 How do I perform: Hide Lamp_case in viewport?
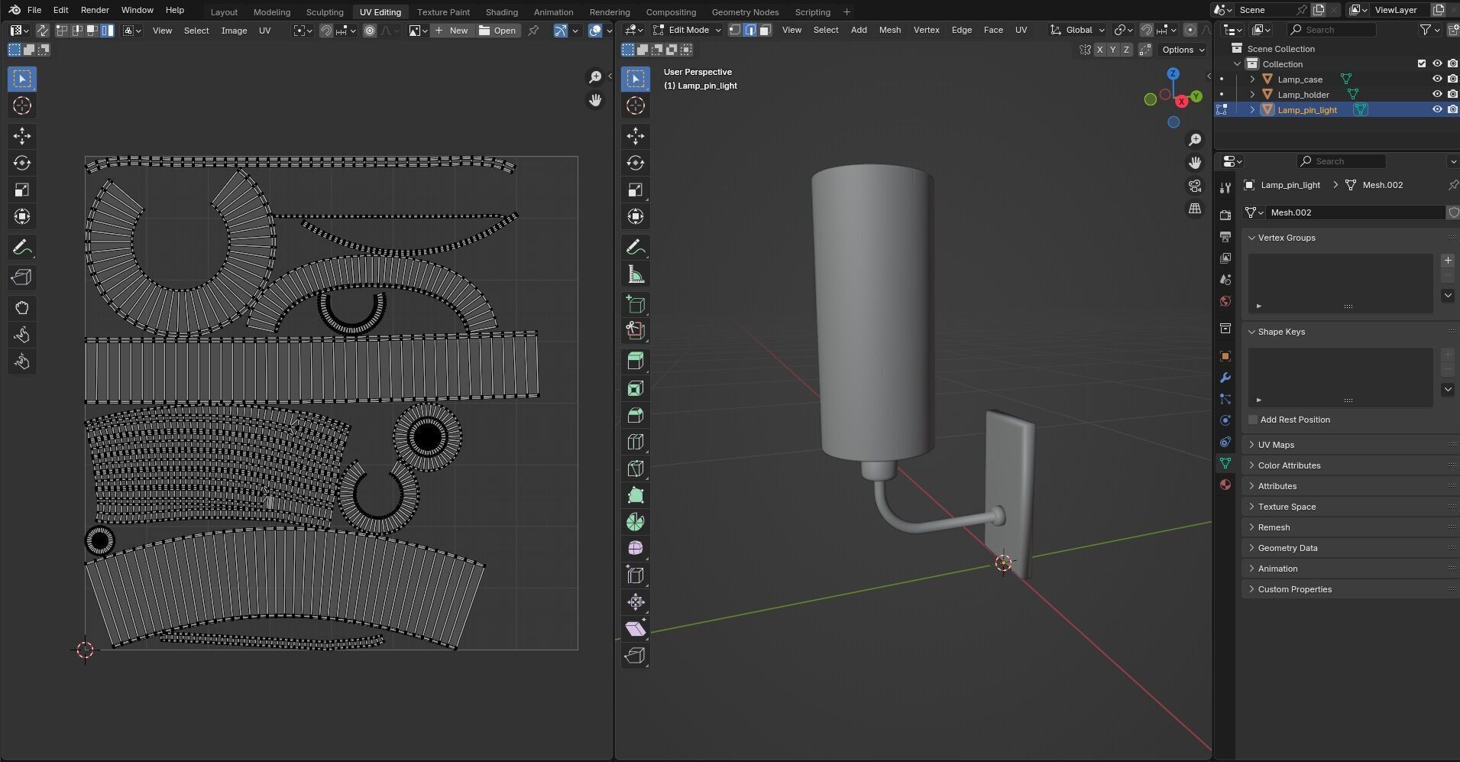[x=1437, y=79]
